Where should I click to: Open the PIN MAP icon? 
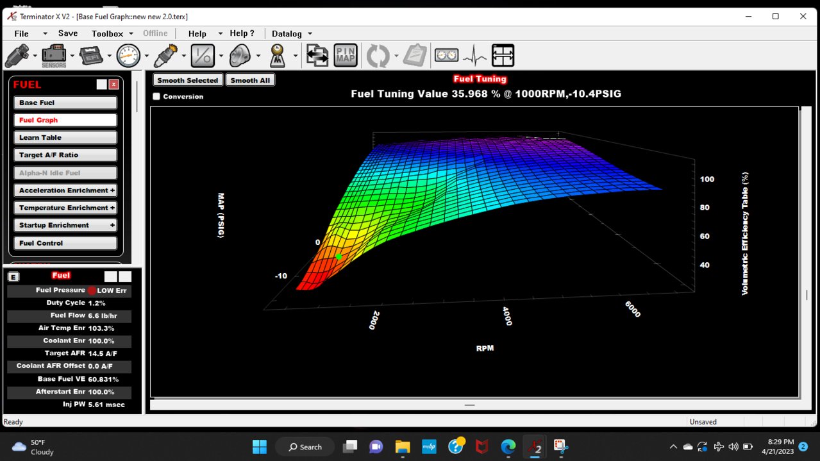[346, 56]
